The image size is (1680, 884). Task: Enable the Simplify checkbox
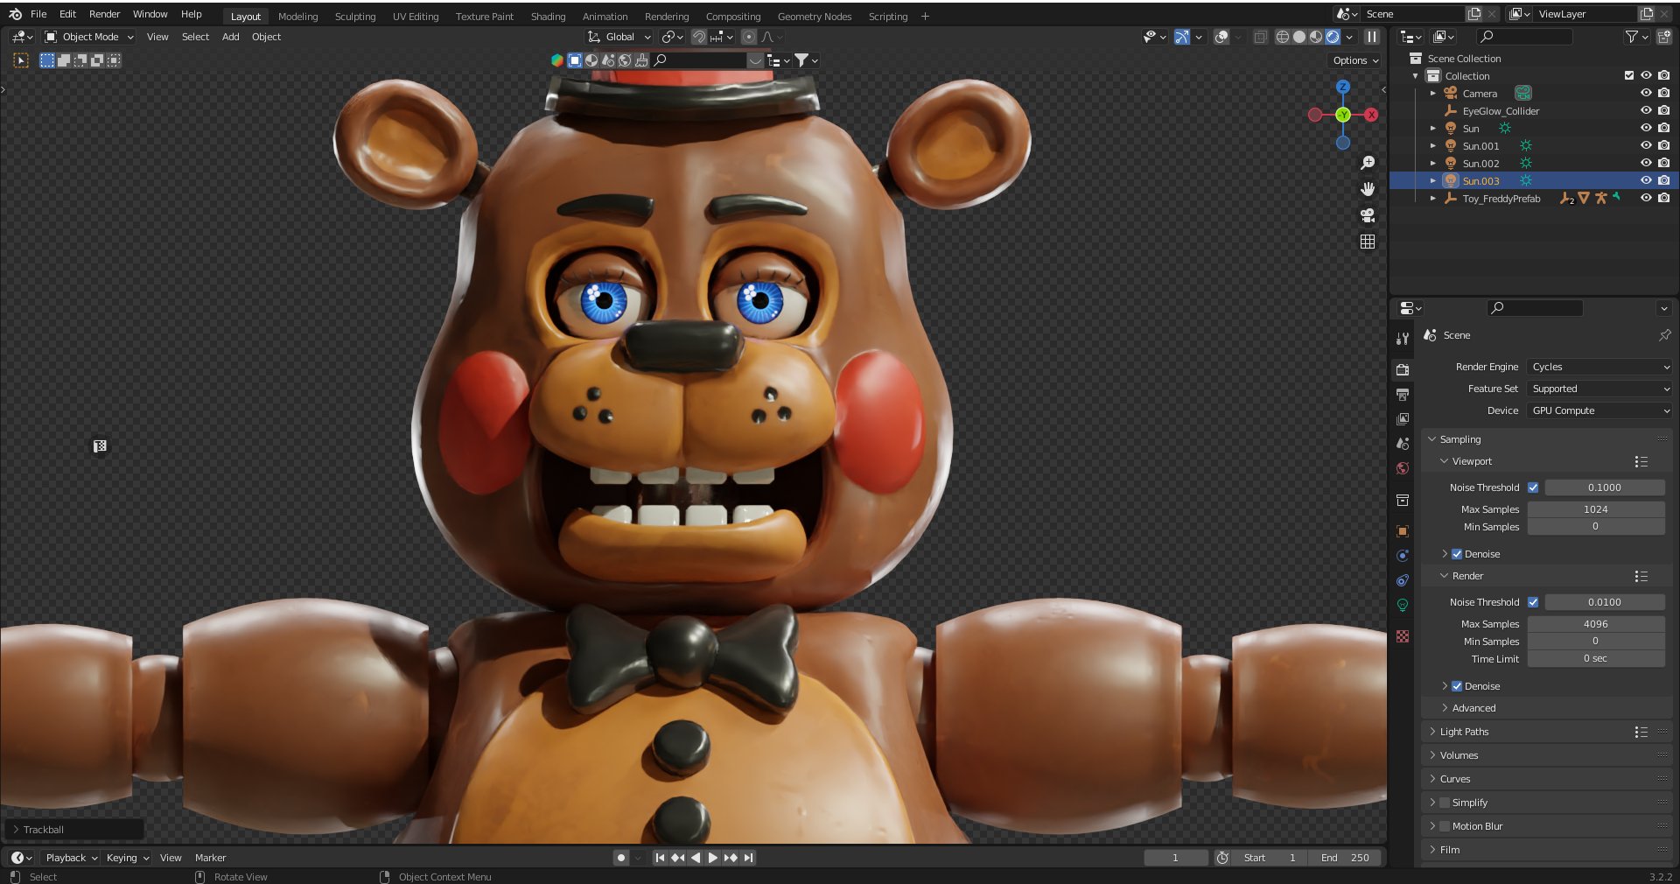[x=1445, y=803]
